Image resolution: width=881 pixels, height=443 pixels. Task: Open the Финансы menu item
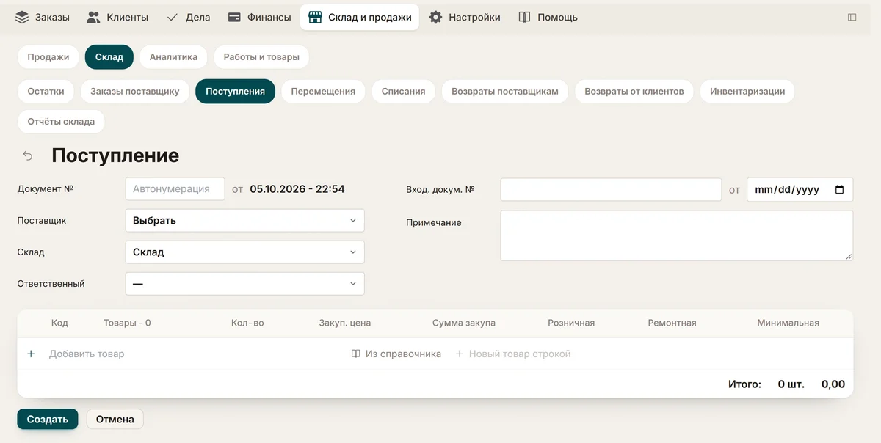pyautogui.click(x=260, y=17)
